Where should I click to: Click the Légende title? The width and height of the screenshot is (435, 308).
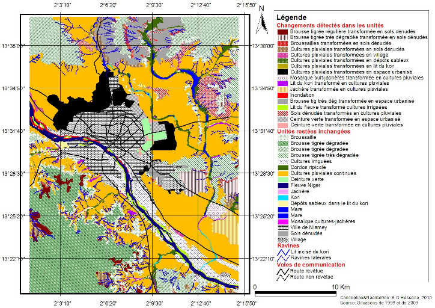click(291, 17)
